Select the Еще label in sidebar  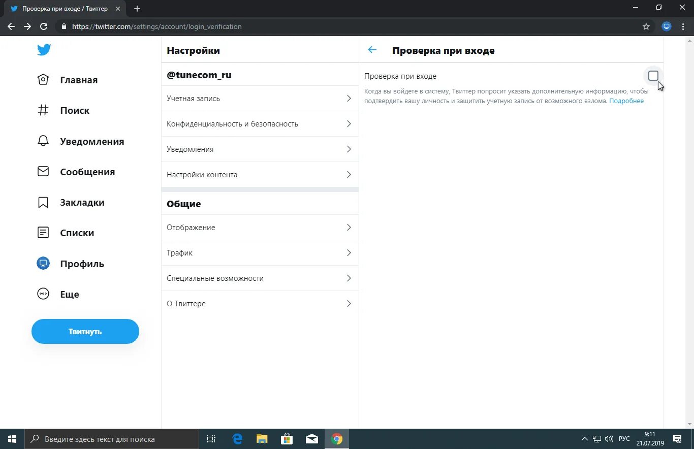coord(70,294)
